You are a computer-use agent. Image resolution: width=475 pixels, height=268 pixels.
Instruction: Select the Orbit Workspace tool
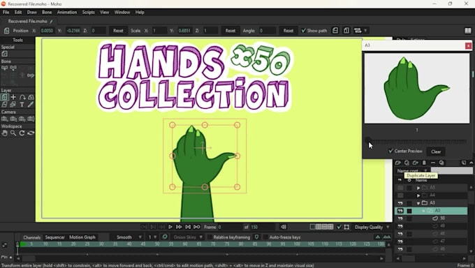pos(31,133)
